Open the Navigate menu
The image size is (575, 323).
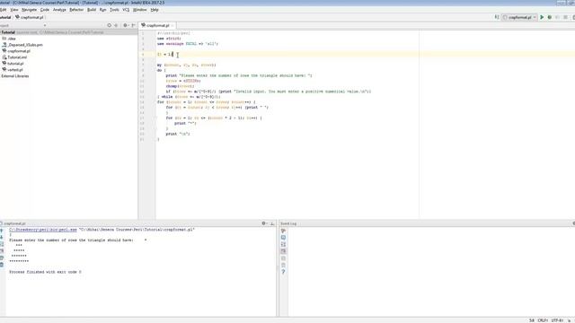(x=29, y=10)
